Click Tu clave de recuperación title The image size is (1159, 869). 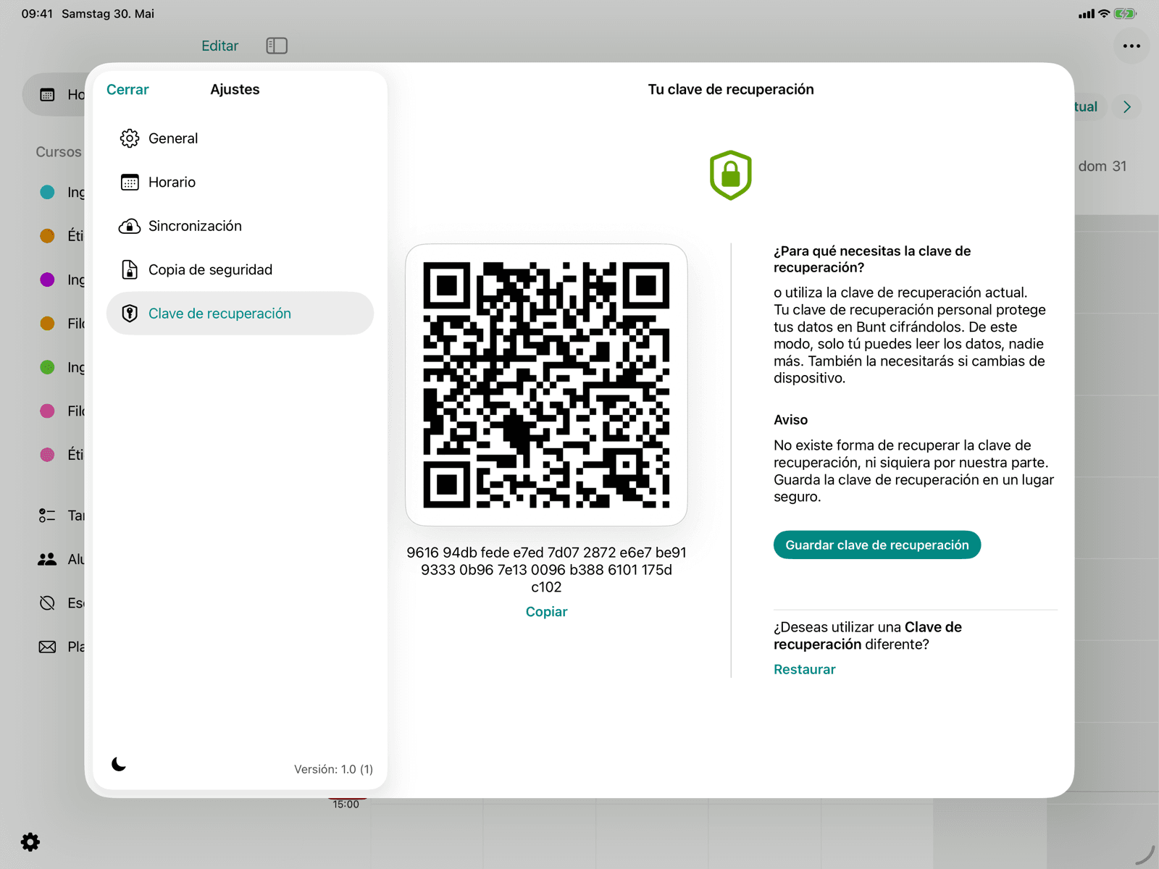(731, 90)
